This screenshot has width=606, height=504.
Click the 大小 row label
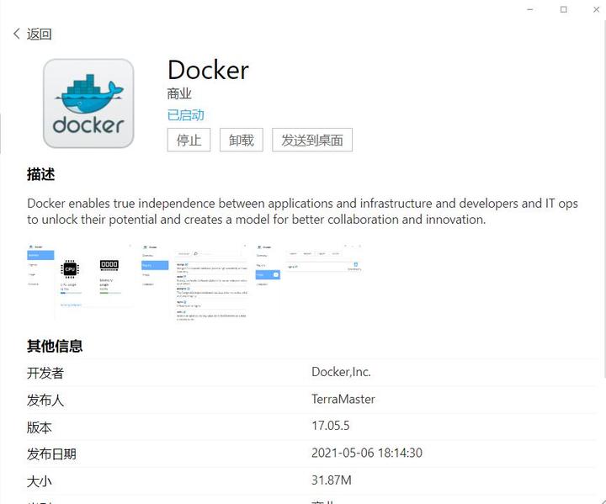click(x=39, y=481)
